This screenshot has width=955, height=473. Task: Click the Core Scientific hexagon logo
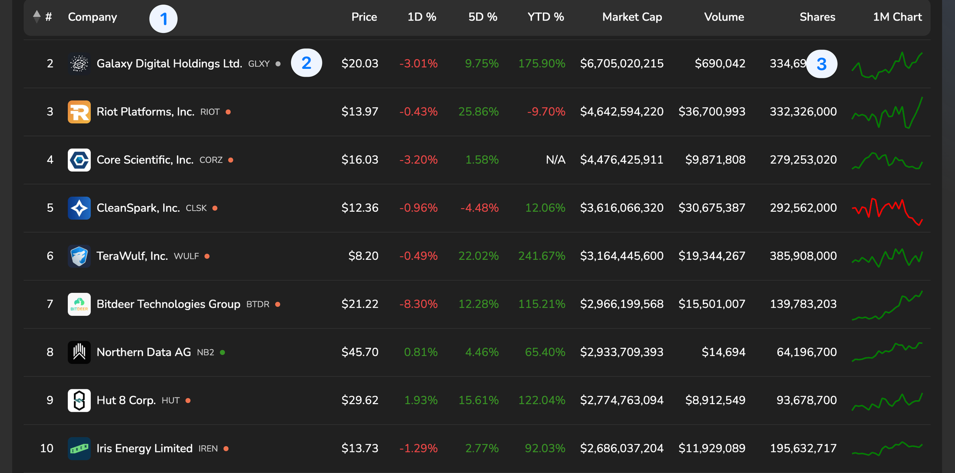click(x=79, y=160)
